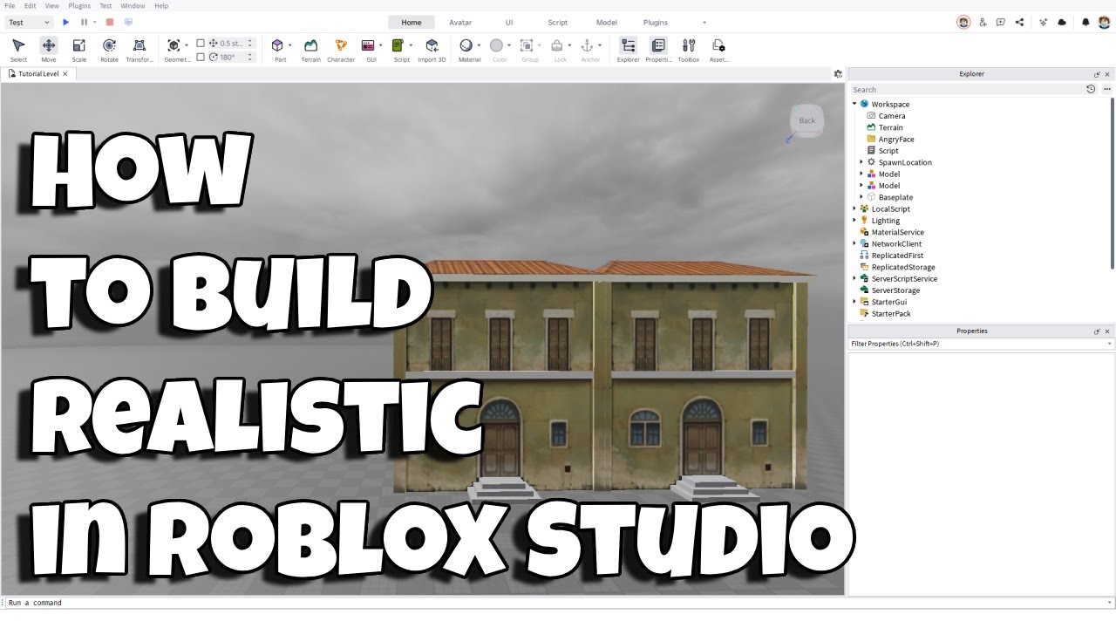1116x628 pixels.
Task: Select AngryFace in Explorer
Action: (x=896, y=139)
